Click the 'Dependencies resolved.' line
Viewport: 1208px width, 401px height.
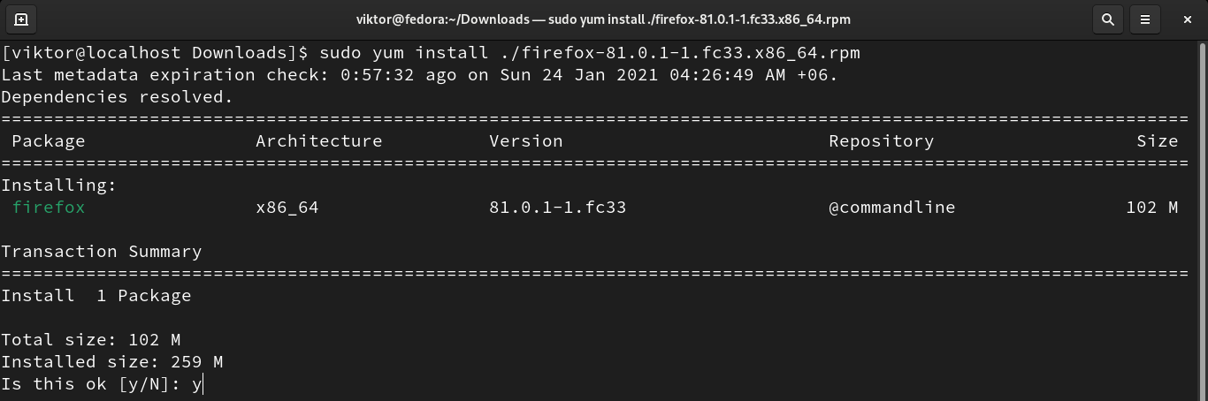pos(118,97)
